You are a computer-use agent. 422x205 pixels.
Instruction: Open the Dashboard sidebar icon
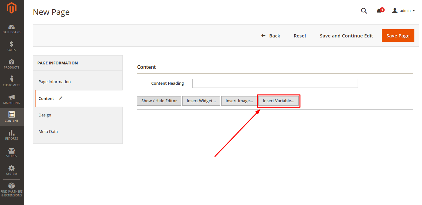(x=12, y=27)
